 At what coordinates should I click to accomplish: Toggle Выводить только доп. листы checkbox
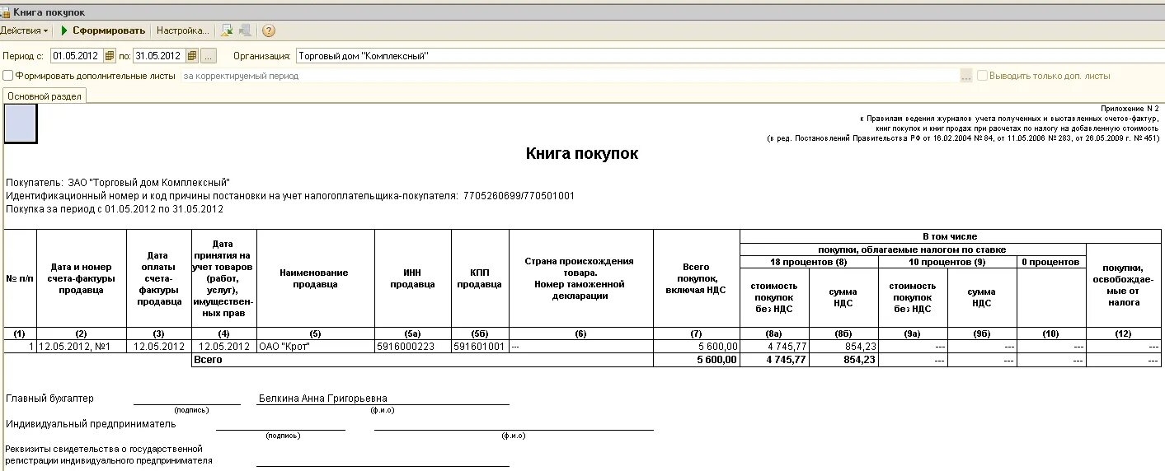[x=982, y=76]
